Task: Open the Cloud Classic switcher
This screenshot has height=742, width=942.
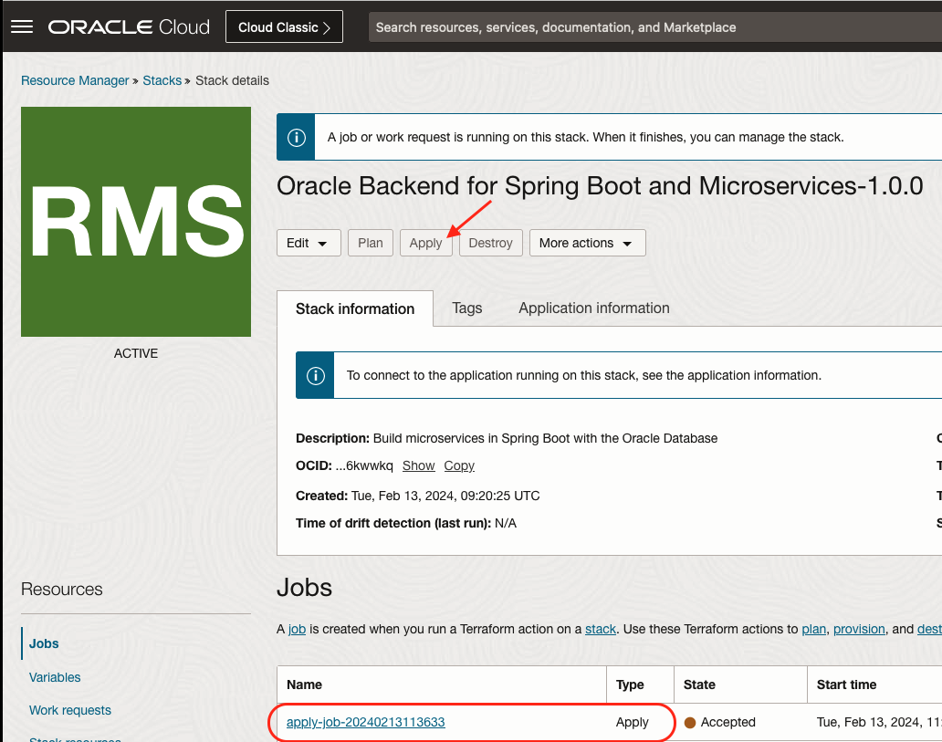Action: tap(284, 27)
